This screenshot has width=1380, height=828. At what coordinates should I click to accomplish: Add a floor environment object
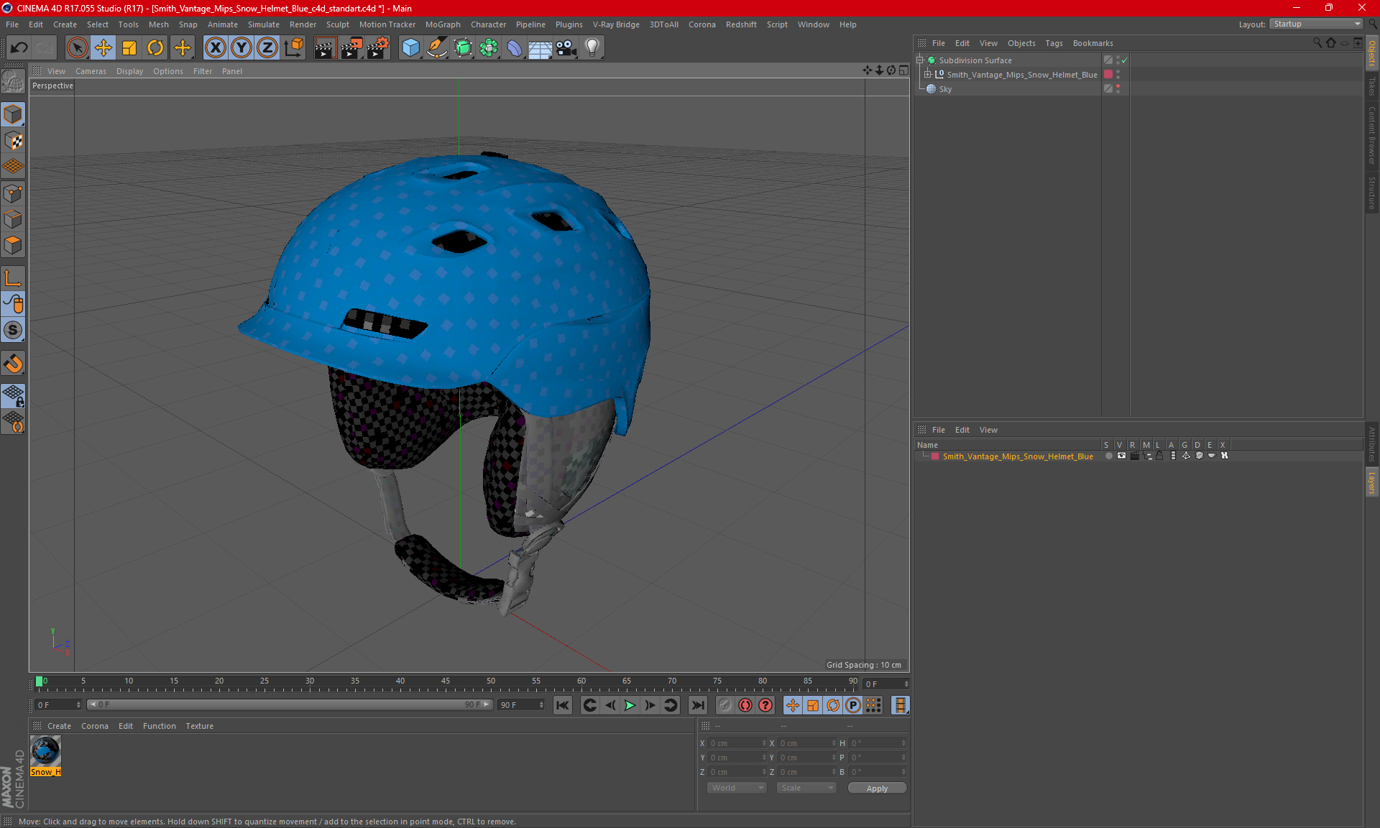[x=540, y=48]
